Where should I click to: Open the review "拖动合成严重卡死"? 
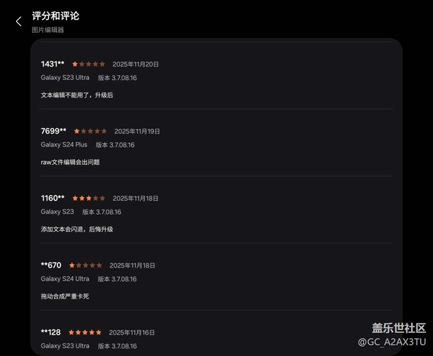click(x=65, y=296)
